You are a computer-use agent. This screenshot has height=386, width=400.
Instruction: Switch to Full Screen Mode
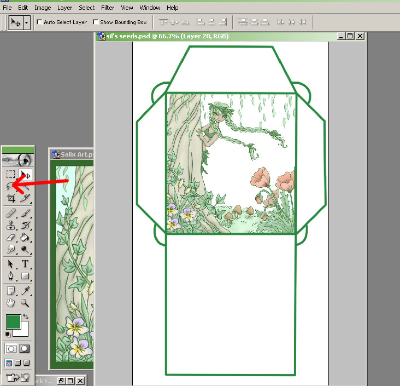click(27, 363)
